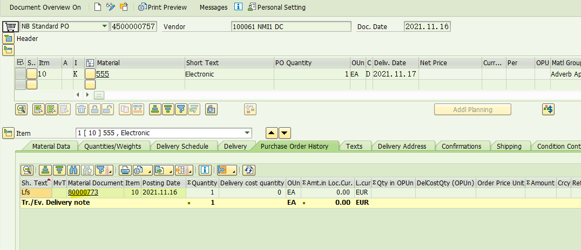
Task: Click the purchase order number field 4500000757
Action: [x=133, y=26]
